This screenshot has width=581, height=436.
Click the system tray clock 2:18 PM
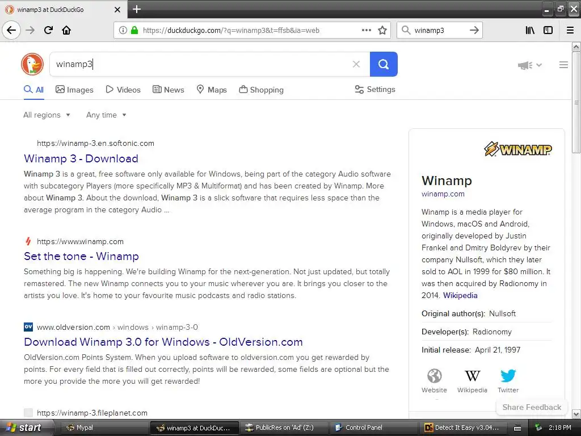click(x=560, y=427)
